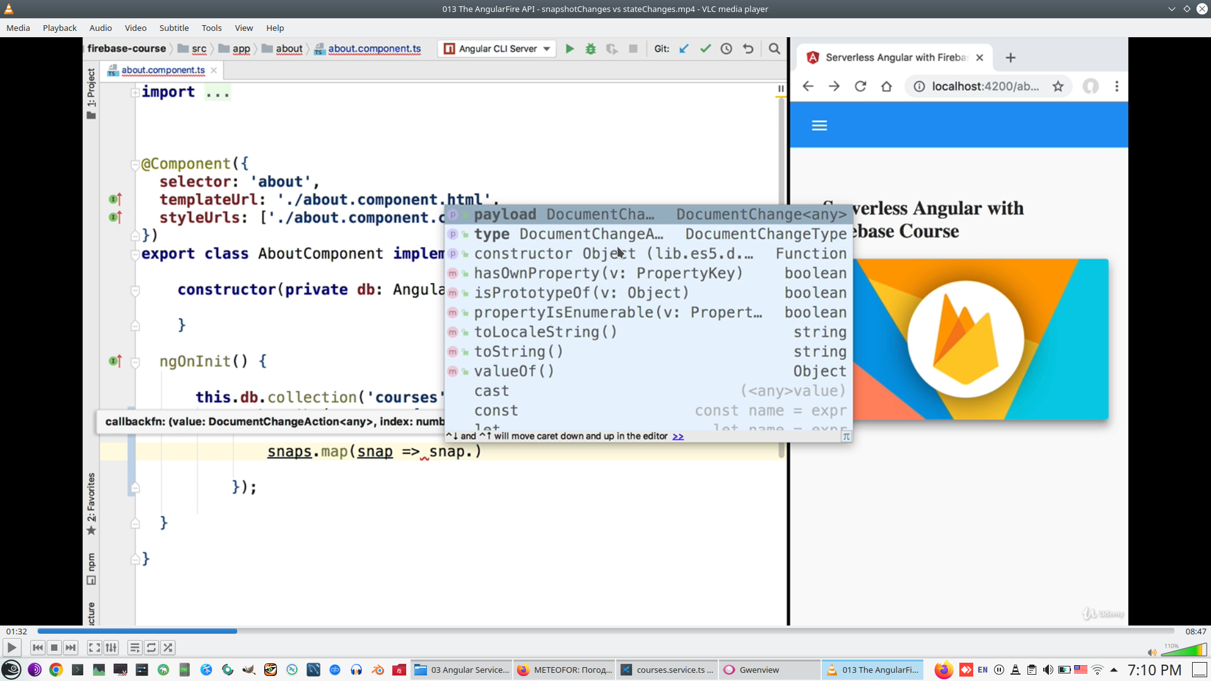Play the paused video
The width and height of the screenshot is (1211, 681).
(11, 648)
